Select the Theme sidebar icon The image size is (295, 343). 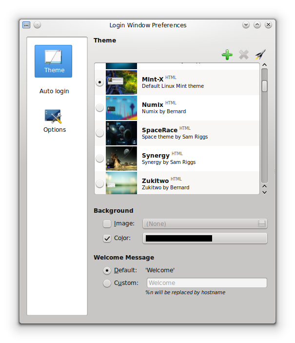[x=53, y=61]
